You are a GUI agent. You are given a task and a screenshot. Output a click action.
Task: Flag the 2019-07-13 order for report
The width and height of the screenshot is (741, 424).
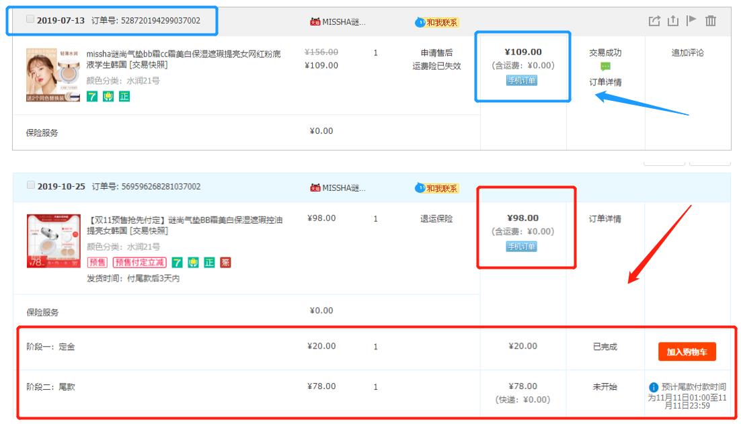tap(691, 21)
